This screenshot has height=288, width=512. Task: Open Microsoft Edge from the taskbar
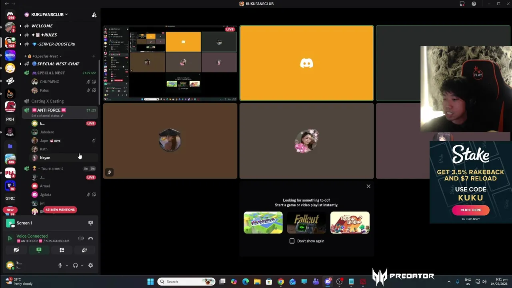246,282
